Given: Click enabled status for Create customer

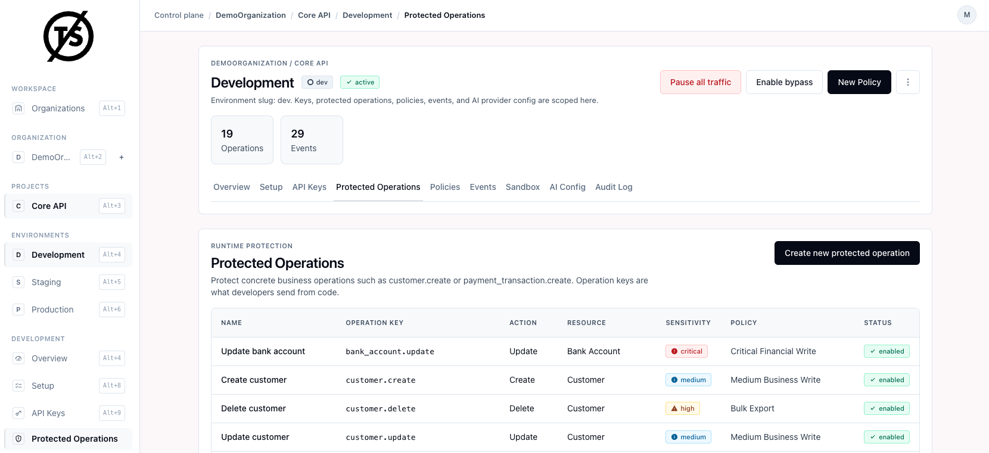Looking at the screenshot, I should coord(887,380).
